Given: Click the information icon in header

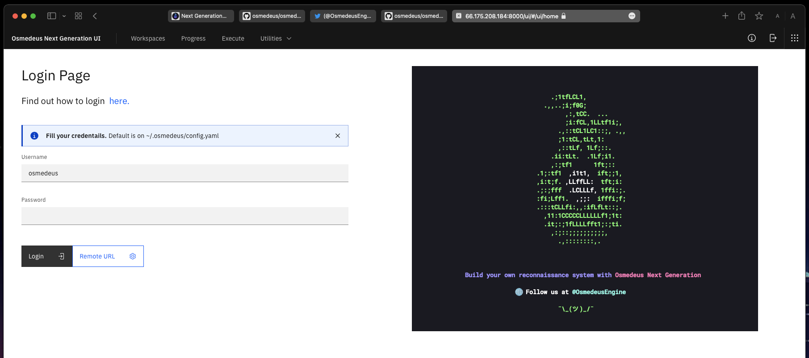Looking at the screenshot, I should (x=752, y=38).
